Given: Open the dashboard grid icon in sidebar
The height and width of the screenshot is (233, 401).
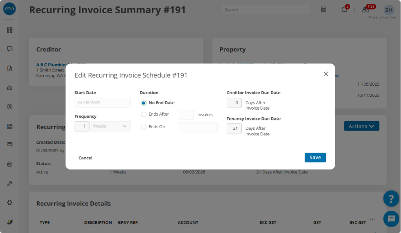Looking at the screenshot, I should [9, 30].
